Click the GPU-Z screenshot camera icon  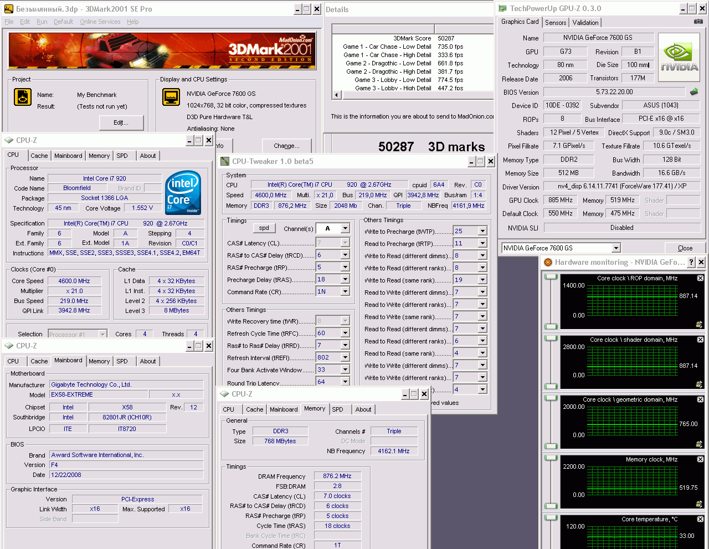698,22
